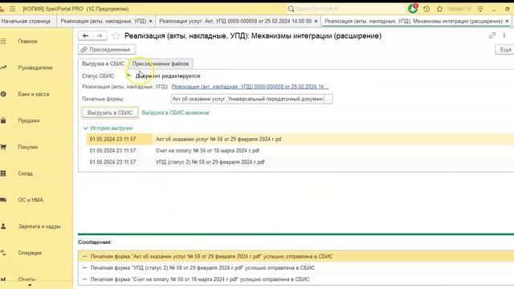Go back with left arrow button

tap(86, 35)
